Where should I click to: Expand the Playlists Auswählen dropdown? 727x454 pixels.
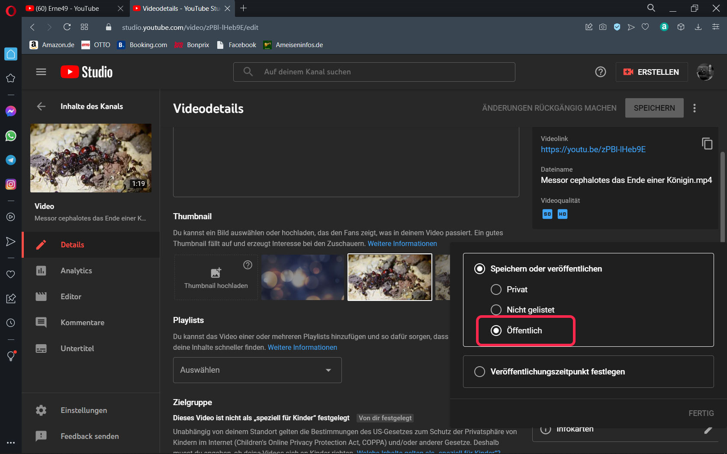pyautogui.click(x=257, y=370)
